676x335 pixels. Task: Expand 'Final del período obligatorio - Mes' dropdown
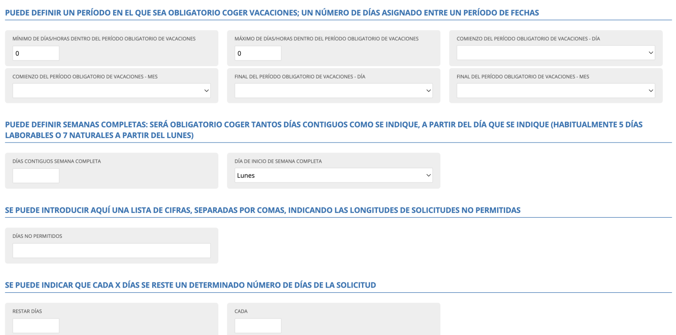(x=555, y=91)
